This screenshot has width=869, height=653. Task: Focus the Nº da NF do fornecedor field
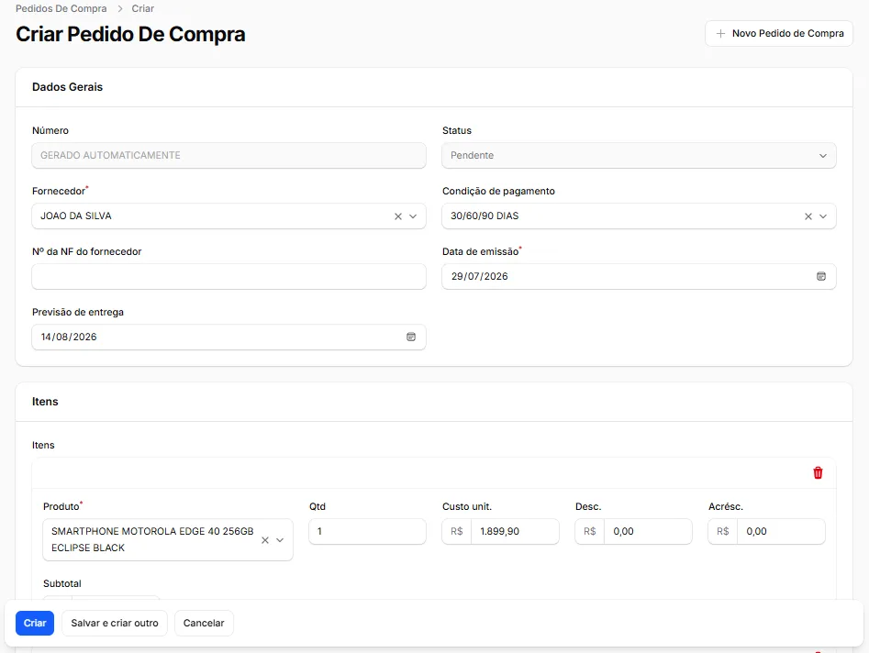coord(228,276)
